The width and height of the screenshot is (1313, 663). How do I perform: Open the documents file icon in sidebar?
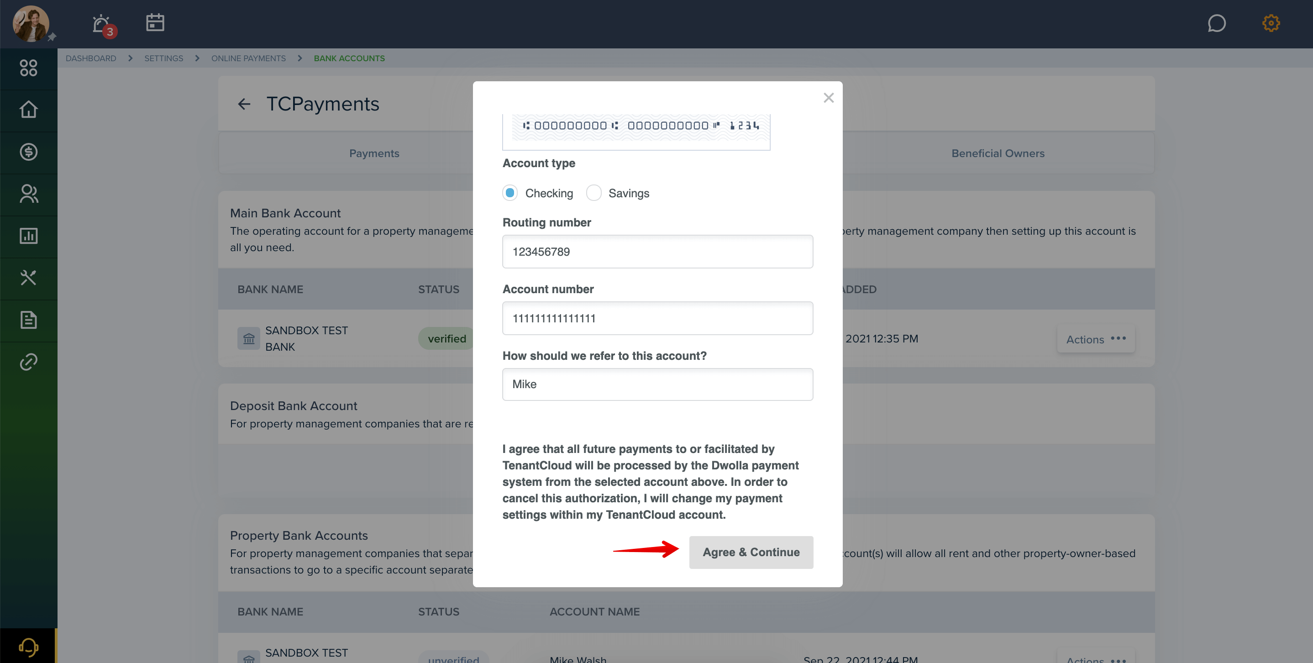point(29,320)
